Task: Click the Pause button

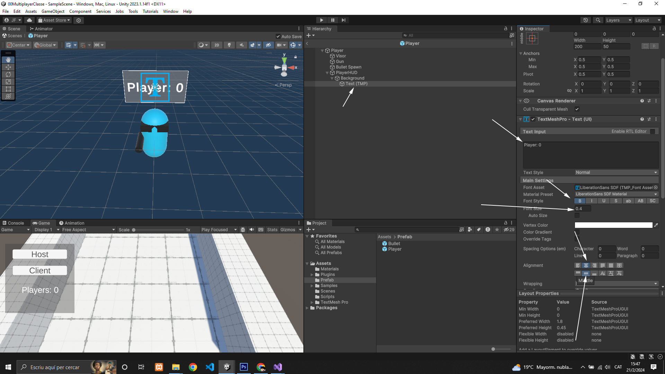Action: pos(332,20)
